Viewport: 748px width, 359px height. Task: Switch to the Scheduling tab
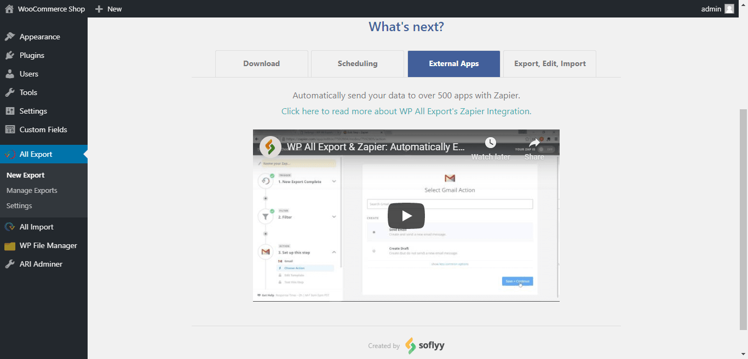coord(358,64)
